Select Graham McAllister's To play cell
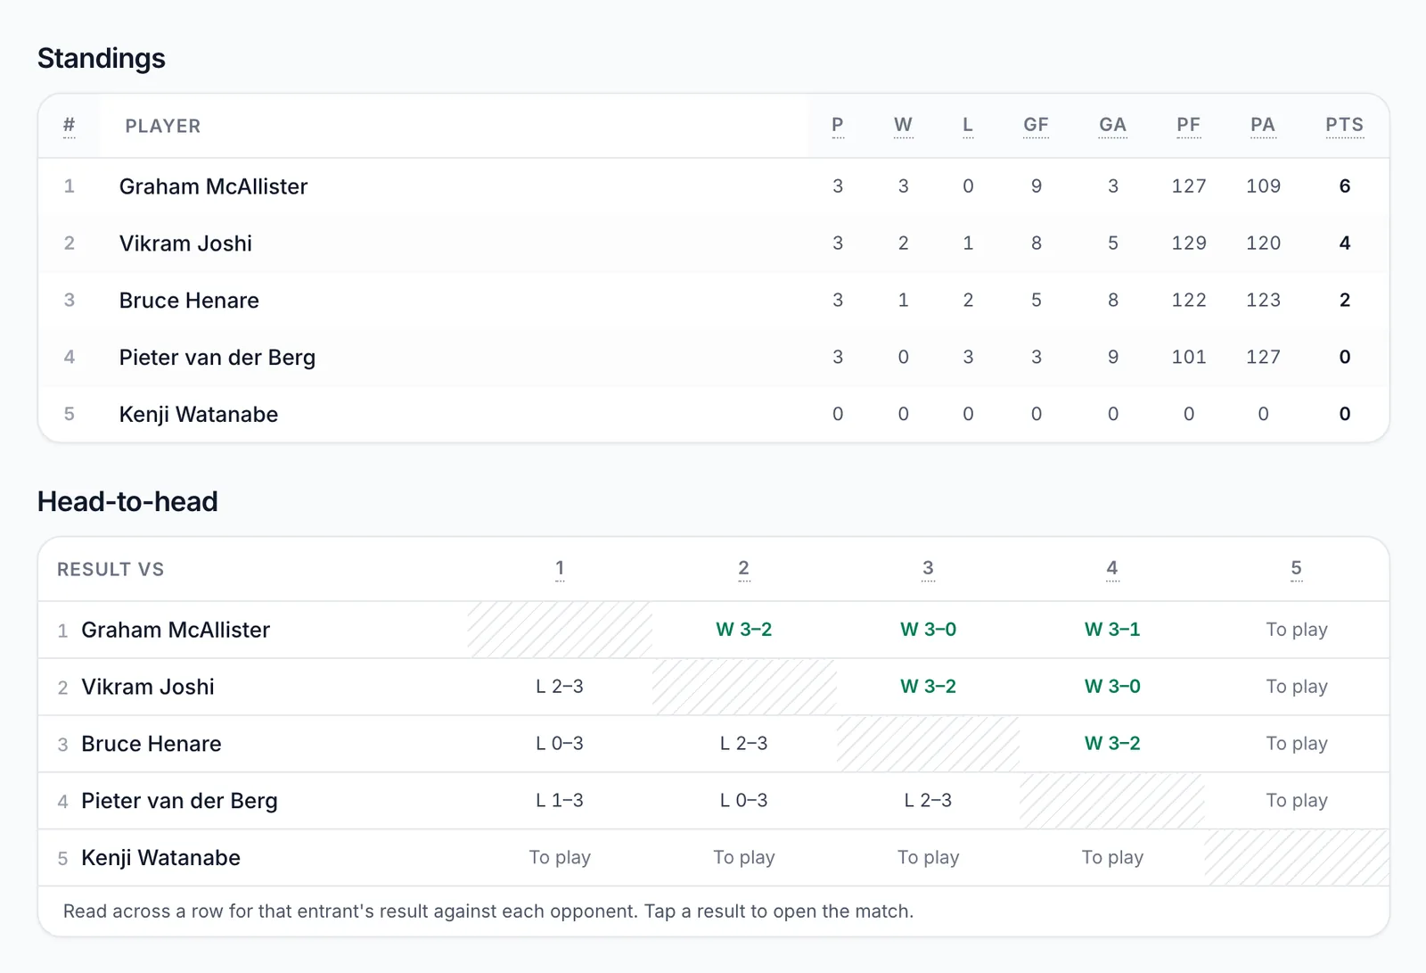Screen dimensions: 1426x973 (x=1297, y=630)
